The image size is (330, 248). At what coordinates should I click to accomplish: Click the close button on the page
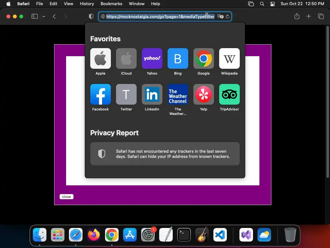click(x=66, y=197)
